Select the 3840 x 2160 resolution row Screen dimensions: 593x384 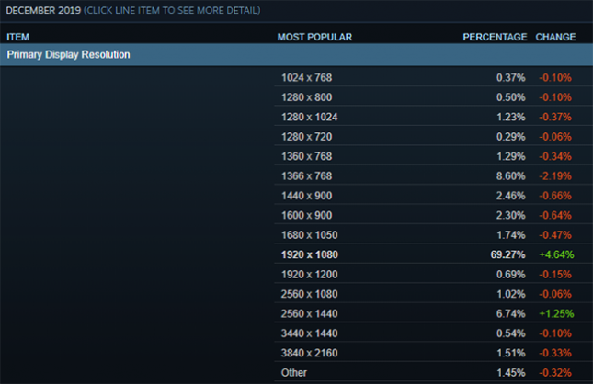click(433, 353)
